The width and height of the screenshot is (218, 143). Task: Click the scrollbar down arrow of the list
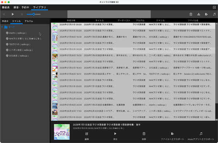[x=217, y=120]
